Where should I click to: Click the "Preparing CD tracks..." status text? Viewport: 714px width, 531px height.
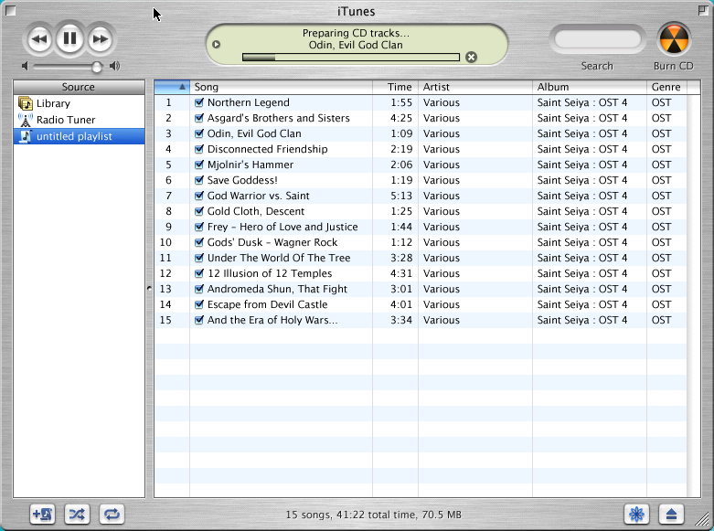tap(356, 33)
